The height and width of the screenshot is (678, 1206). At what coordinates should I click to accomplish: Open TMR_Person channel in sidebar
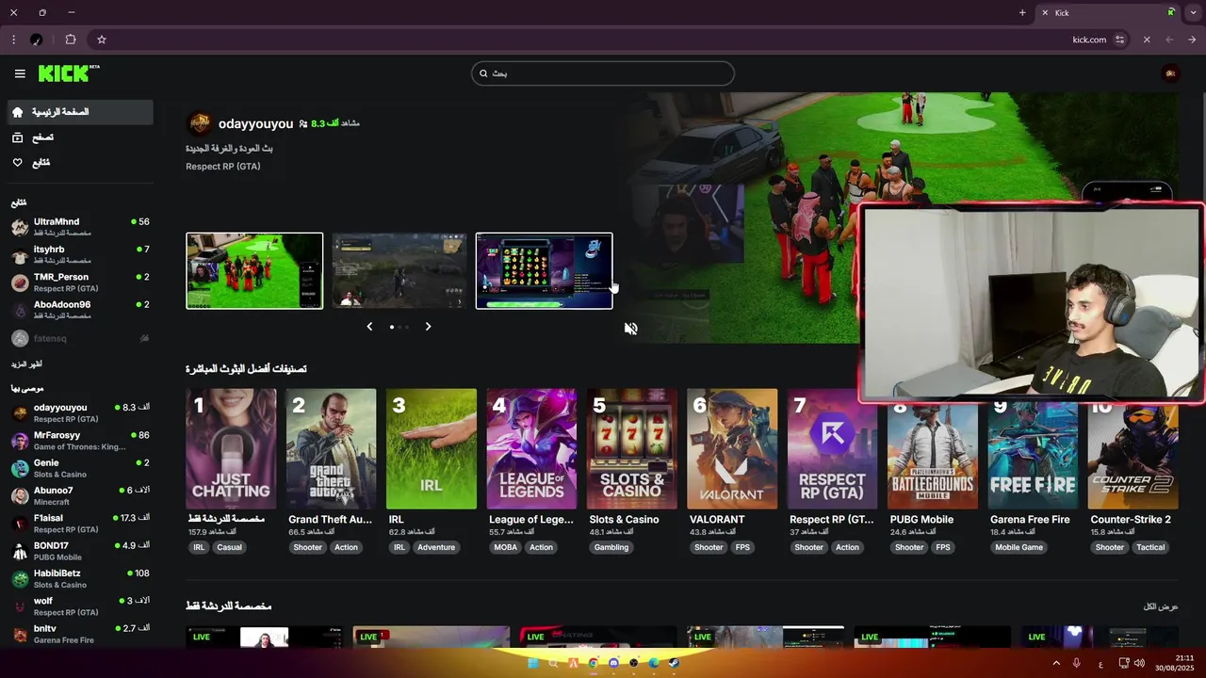click(x=80, y=282)
